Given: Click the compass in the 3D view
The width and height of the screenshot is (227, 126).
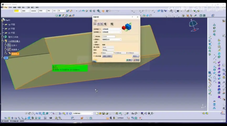Looking at the screenshot, I should [x=193, y=25].
